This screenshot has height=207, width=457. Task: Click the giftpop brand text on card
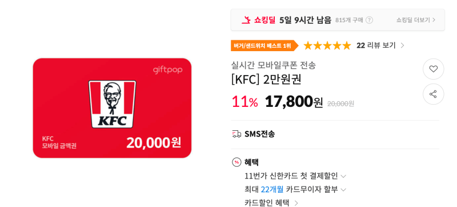tap(167, 70)
